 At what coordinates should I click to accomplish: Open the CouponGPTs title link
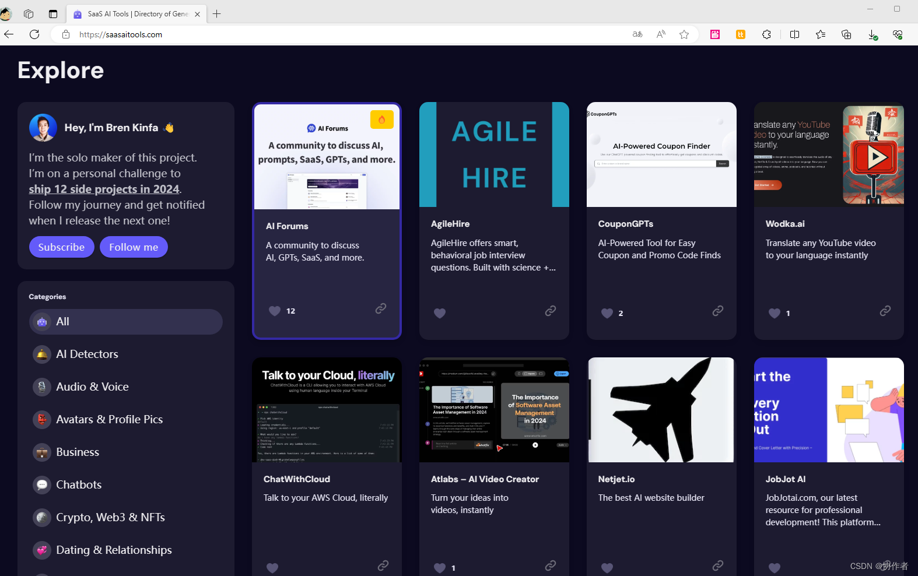(626, 224)
